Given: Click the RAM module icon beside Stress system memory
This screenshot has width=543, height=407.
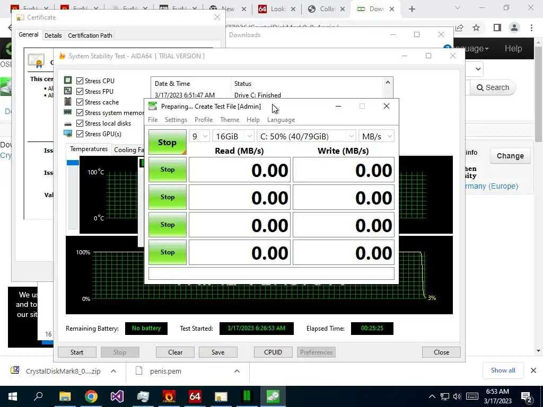Looking at the screenshot, I should [x=68, y=112].
